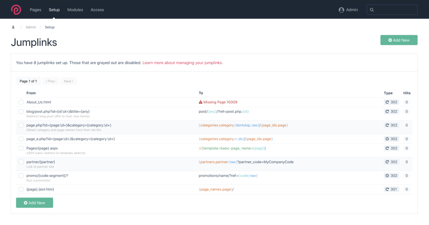Click the 302 clock badge for promo jumplink

(x=391, y=175)
